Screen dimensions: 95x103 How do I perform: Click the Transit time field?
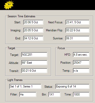click(34, 71)
